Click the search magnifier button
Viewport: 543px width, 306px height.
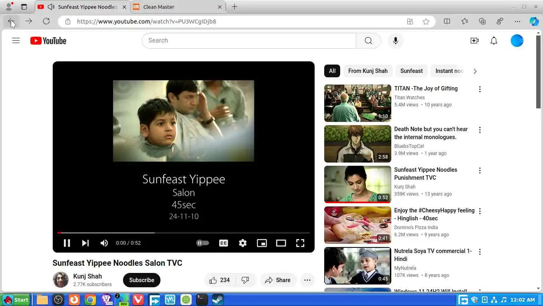369,41
